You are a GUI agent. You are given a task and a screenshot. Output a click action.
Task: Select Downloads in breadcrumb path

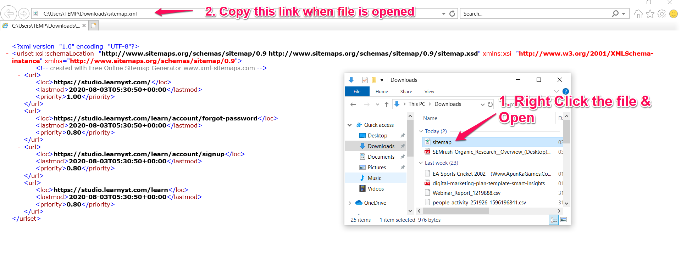coord(448,104)
